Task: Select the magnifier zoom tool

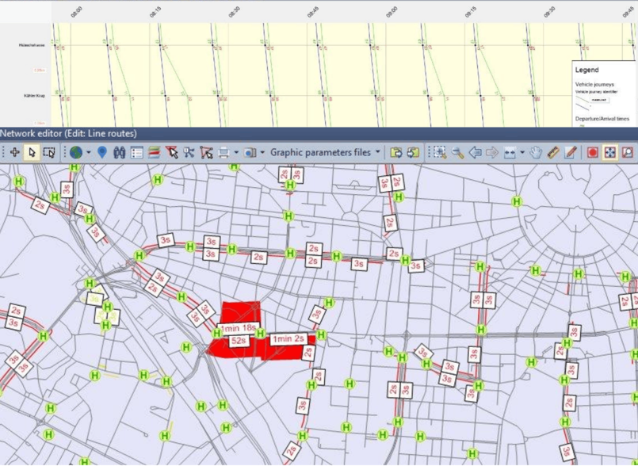Action: coord(458,153)
